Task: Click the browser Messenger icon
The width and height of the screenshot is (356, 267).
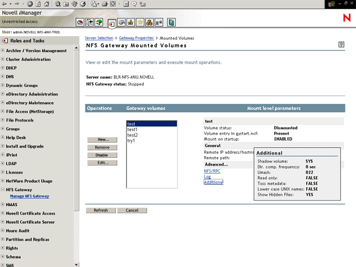Action: pos(134,4)
